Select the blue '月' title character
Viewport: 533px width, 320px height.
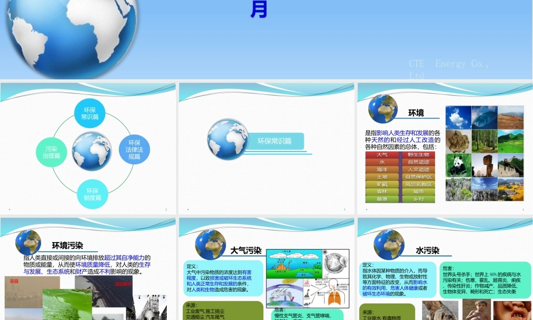pyautogui.click(x=259, y=9)
